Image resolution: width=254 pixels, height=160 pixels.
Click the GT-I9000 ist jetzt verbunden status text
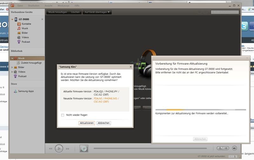click(211, 156)
